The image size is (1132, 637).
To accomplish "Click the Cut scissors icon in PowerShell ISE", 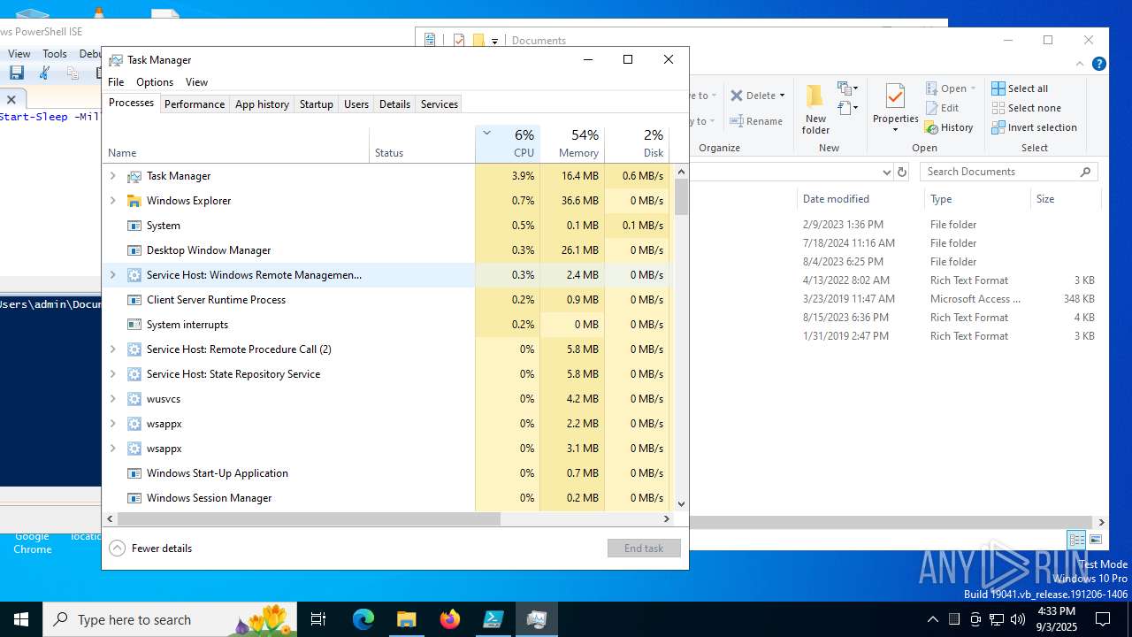I will point(45,73).
